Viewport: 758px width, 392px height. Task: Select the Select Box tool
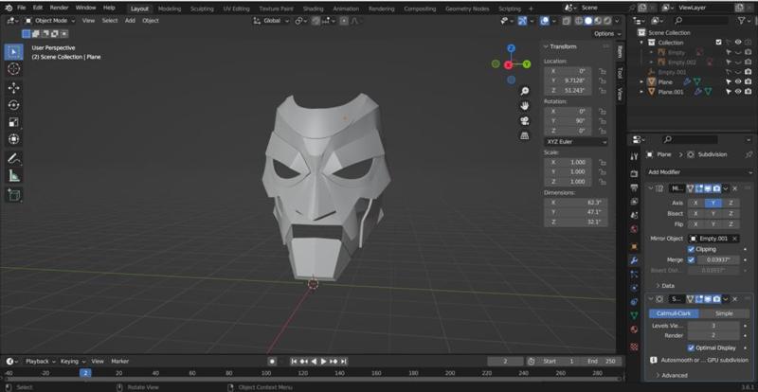(13, 52)
